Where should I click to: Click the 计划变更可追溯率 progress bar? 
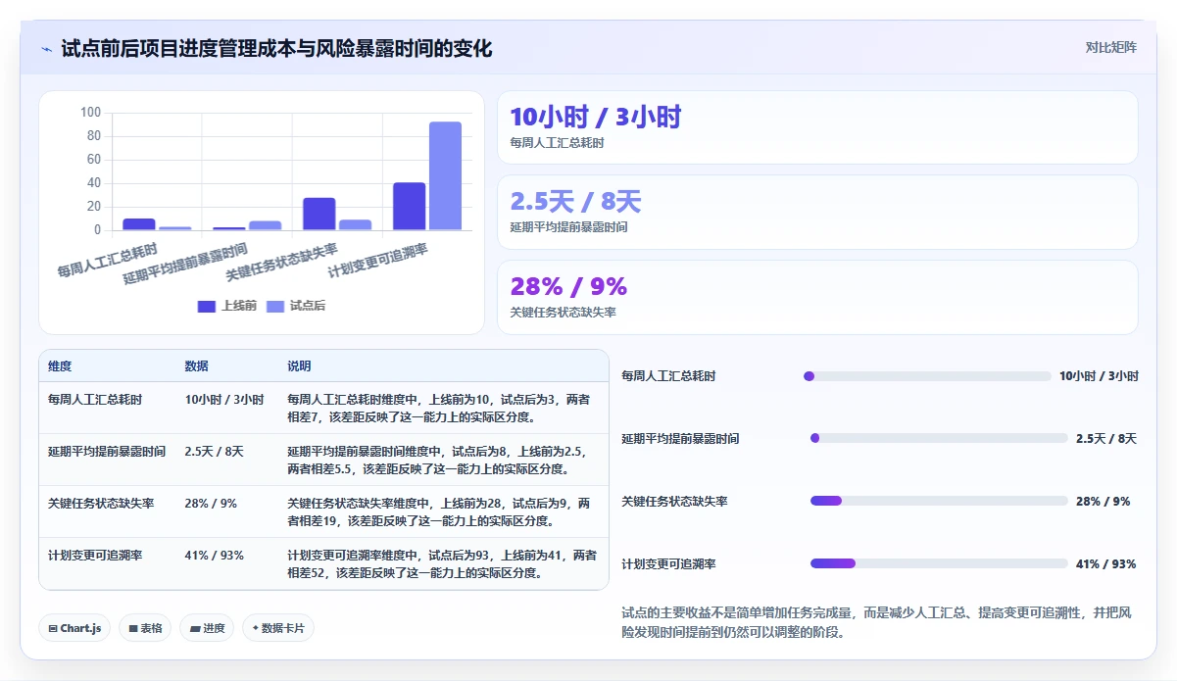click(939, 563)
